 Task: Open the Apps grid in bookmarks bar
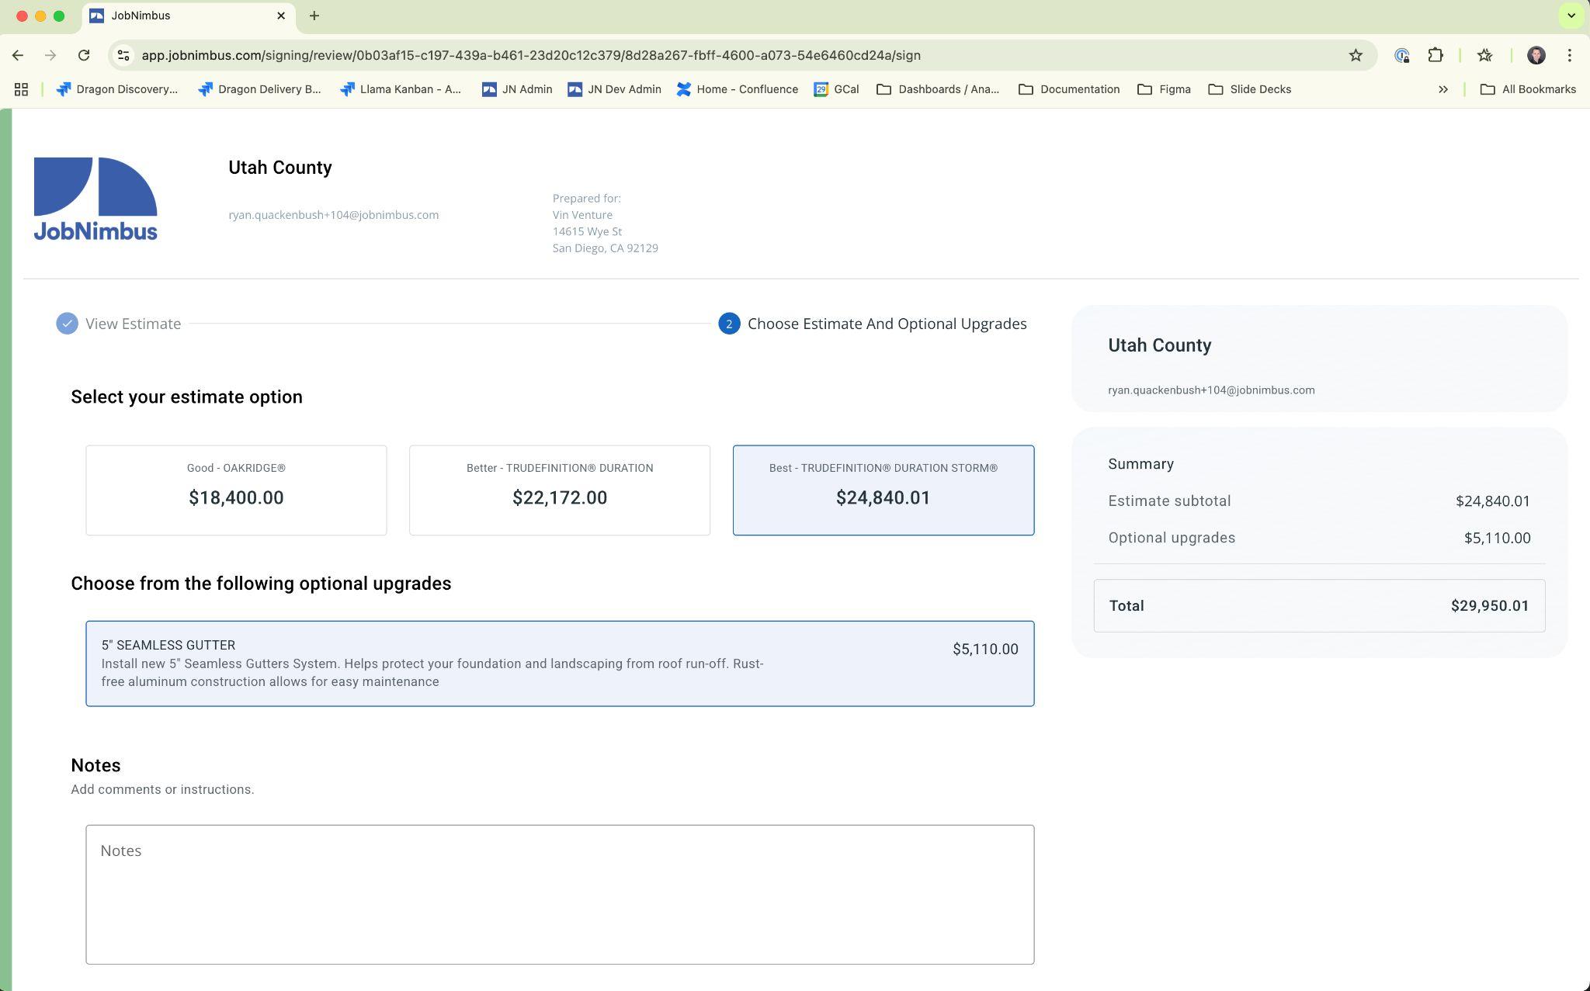coord(21,89)
